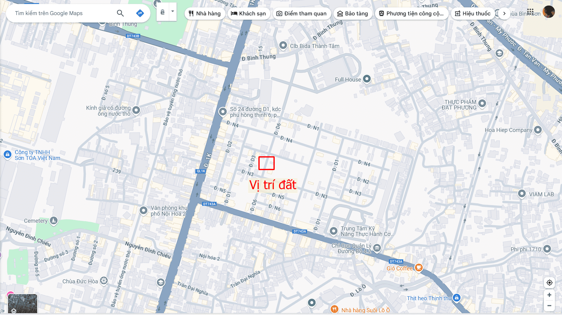562x315 pixels.
Task: Show your location with the target icon
Action: (549, 282)
